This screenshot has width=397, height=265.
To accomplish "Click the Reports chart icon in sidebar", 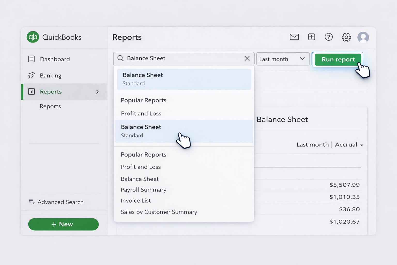I will pyautogui.click(x=31, y=91).
